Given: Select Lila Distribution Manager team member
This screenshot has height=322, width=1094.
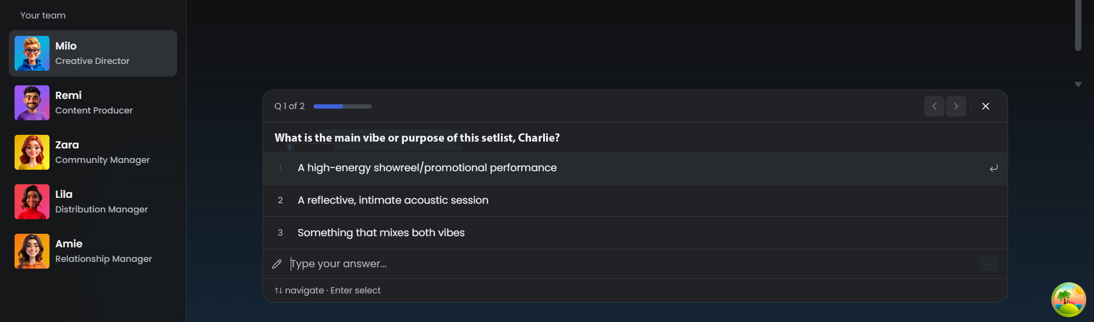Looking at the screenshot, I should [93, 202].
